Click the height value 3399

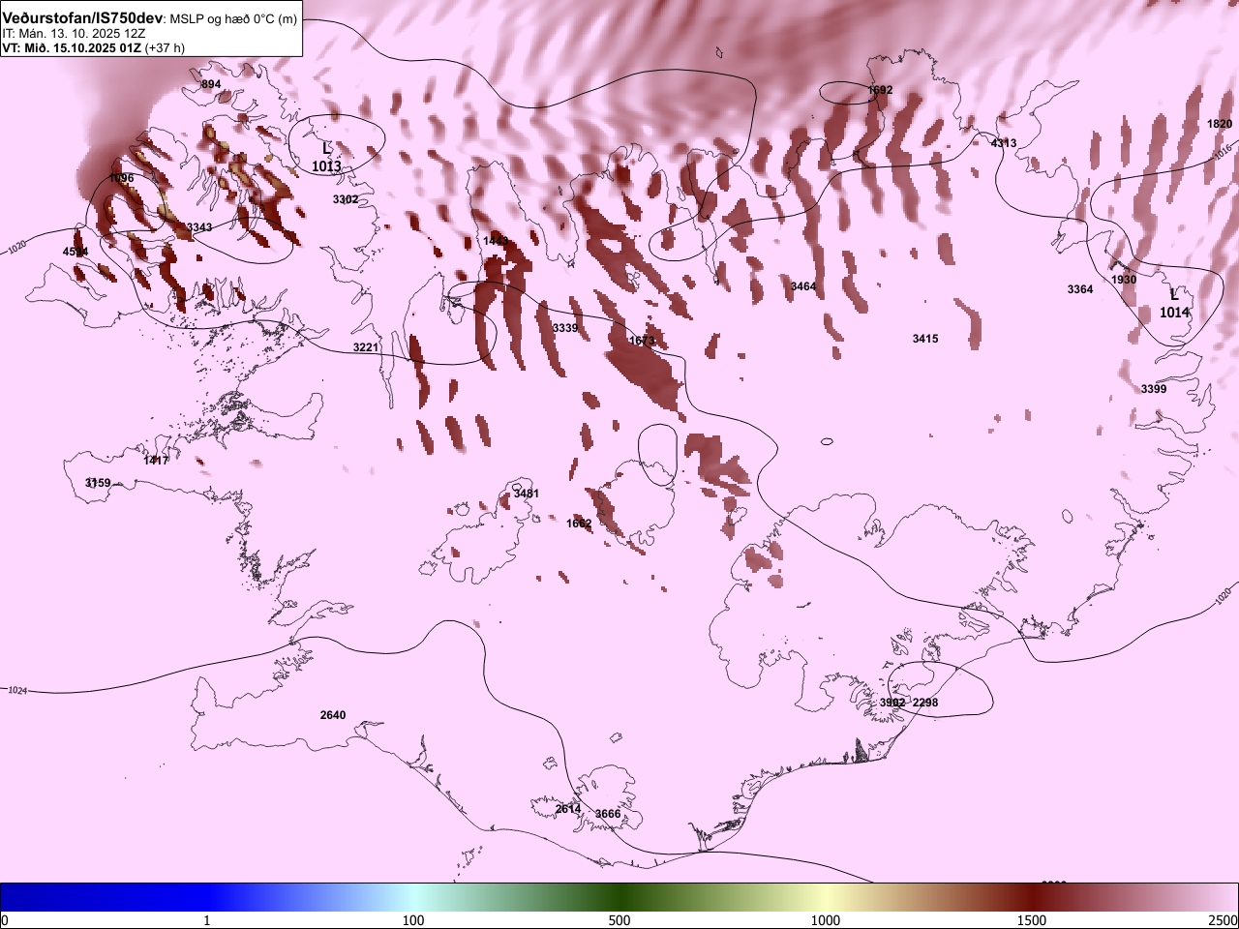(1154, 389)
